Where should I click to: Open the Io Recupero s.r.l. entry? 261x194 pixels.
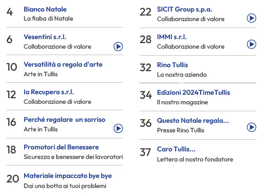point(49,92)
